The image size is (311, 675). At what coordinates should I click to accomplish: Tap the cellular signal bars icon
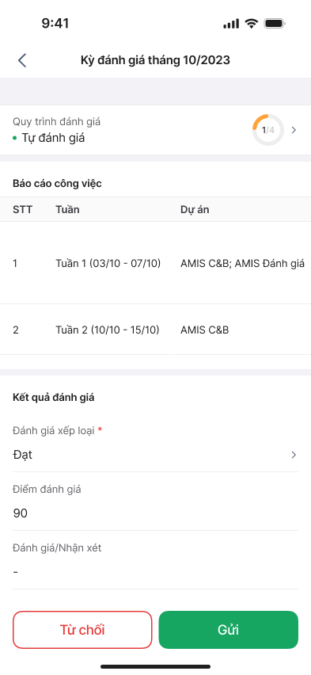pos(231,24)
